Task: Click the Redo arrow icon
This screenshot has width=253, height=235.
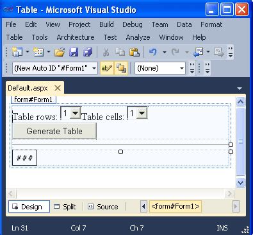Action: pyautogui.click(x=175, y=52)
